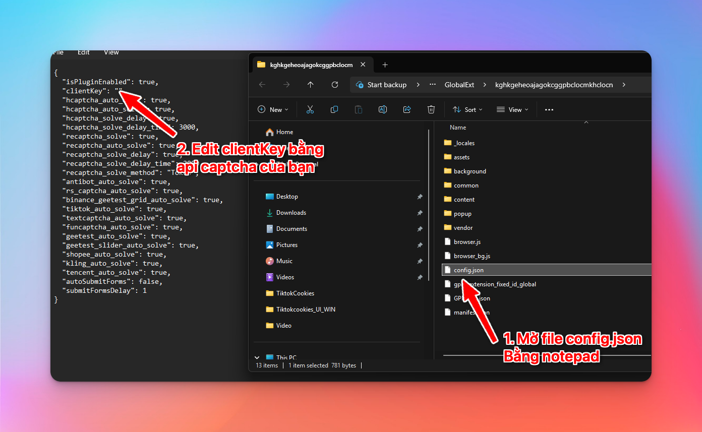The height and width of the screenshot is (432, 702).
Task: Open the Edit menu in Notepad
Action: click(84, 52)
